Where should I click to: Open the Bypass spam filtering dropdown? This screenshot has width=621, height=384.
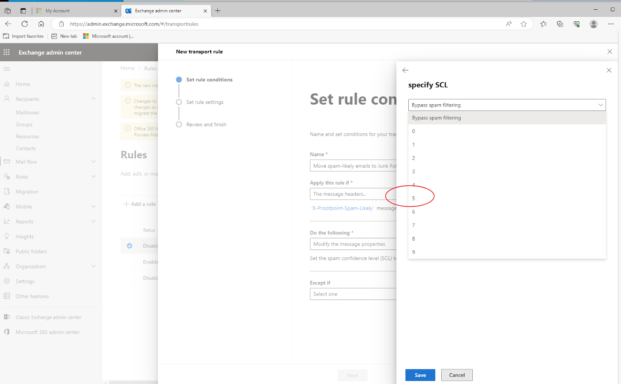coord(507,105)
